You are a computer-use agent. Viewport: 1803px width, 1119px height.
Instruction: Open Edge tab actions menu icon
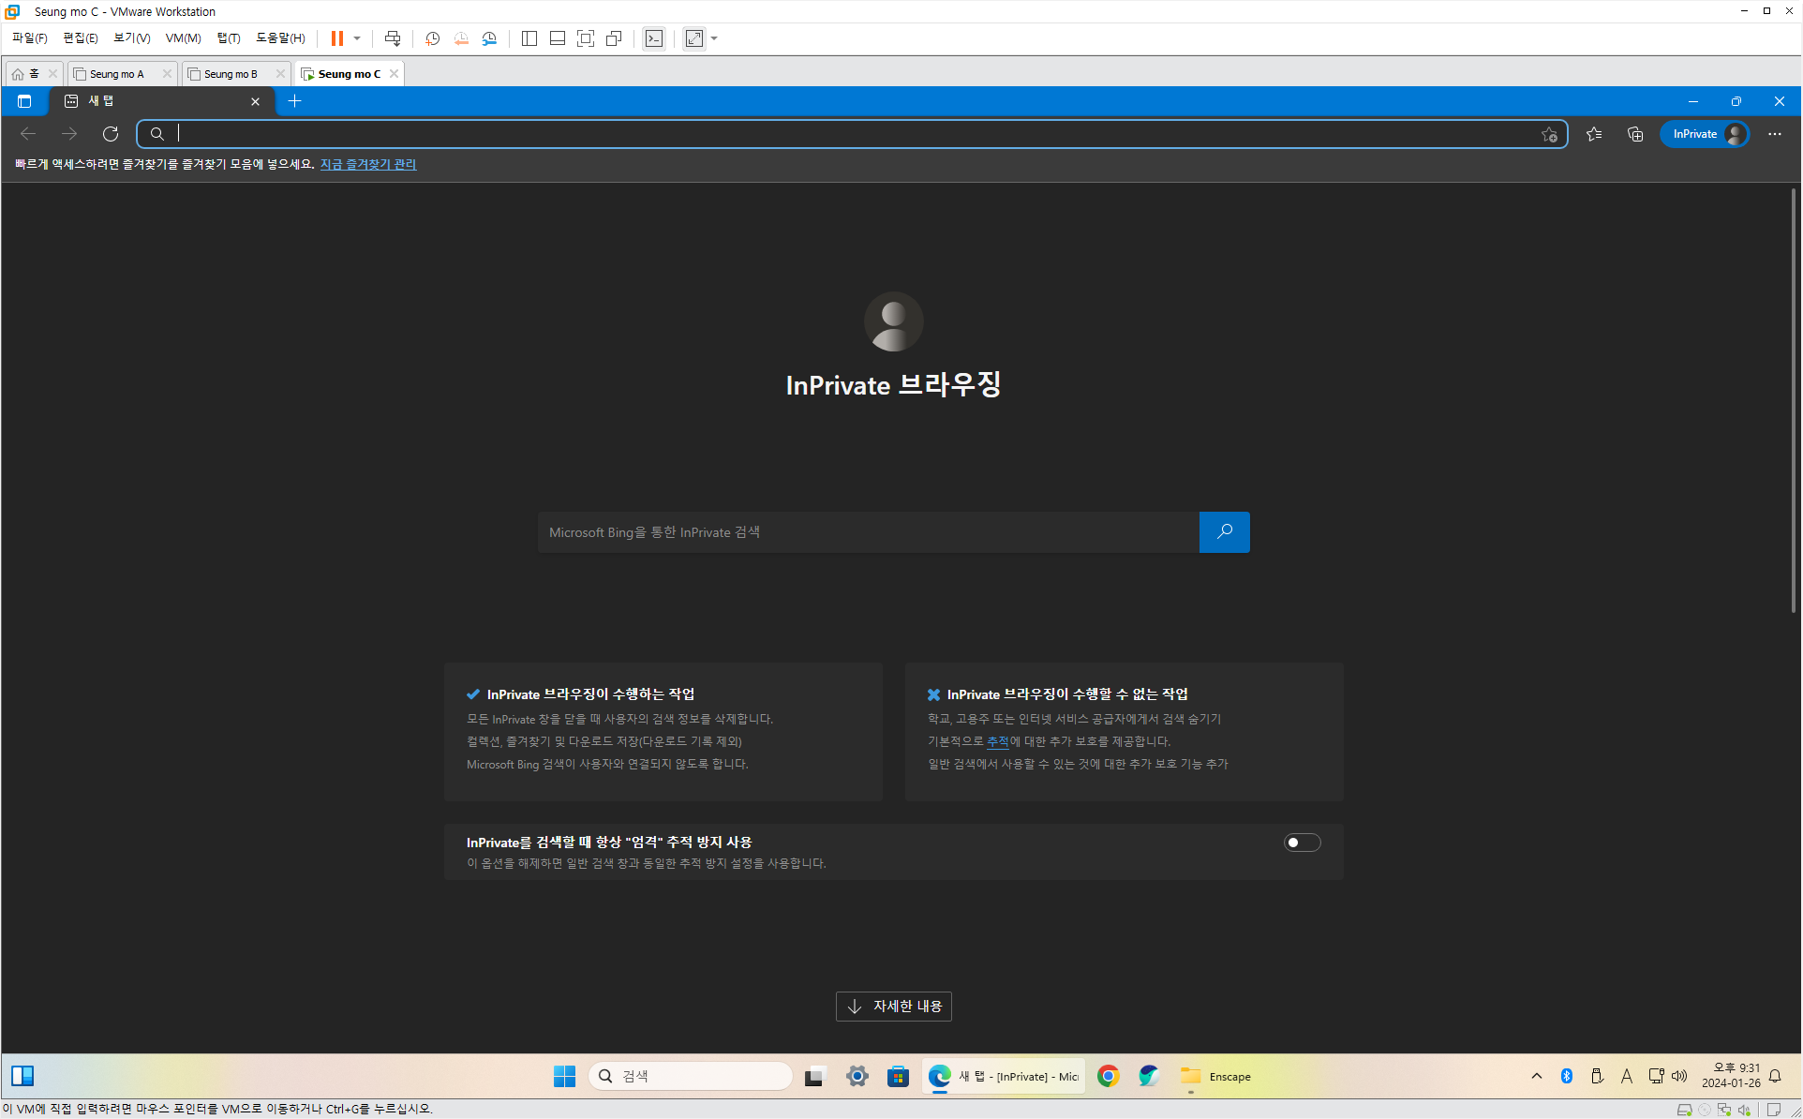(24, 101)
